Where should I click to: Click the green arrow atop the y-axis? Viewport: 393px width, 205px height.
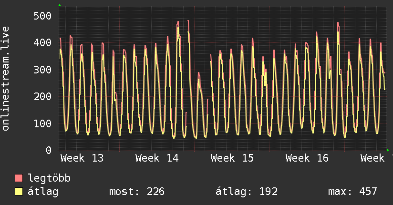click(x=60, y=5)
